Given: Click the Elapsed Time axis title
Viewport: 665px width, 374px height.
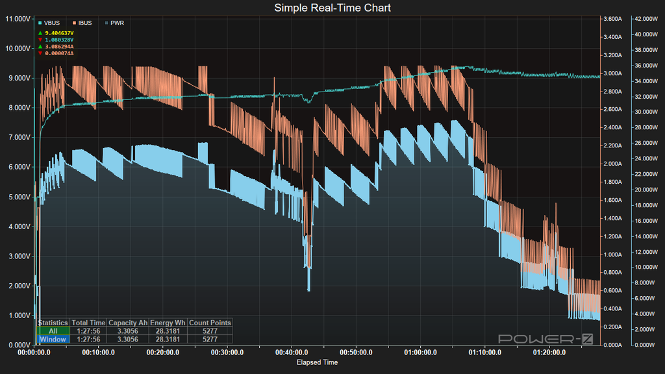Looking at the screenshot, I should pos(317,362).
